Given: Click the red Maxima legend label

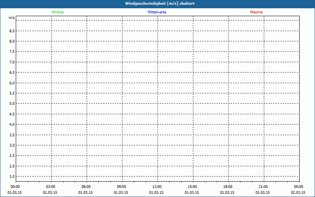Looking at the screenshot, I should (256, 12).
